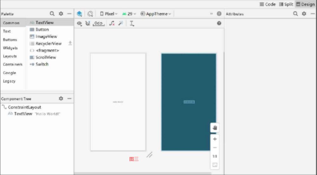Toggle Autoconnect magnet icon
This screenshot has width=317, height=175.
click(88, 24)
